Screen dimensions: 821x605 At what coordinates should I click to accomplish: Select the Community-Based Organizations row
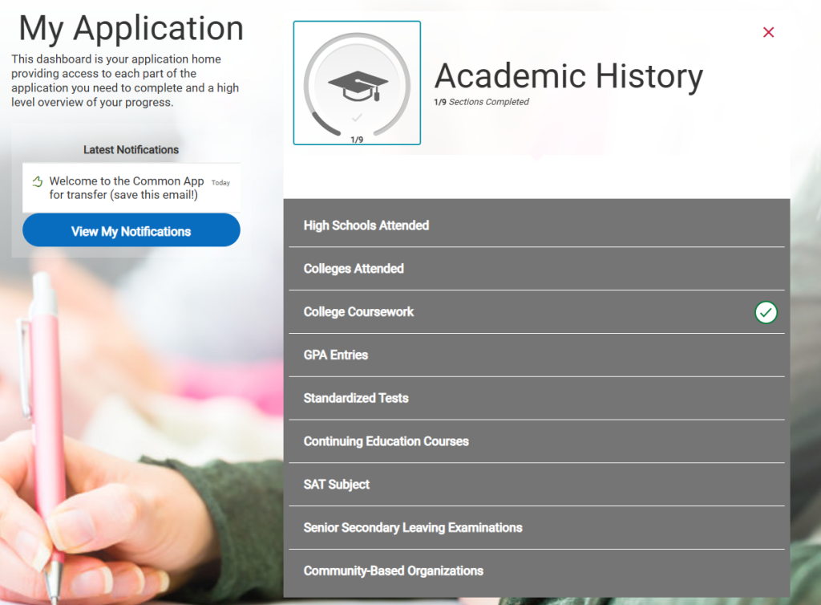[393, 572]
